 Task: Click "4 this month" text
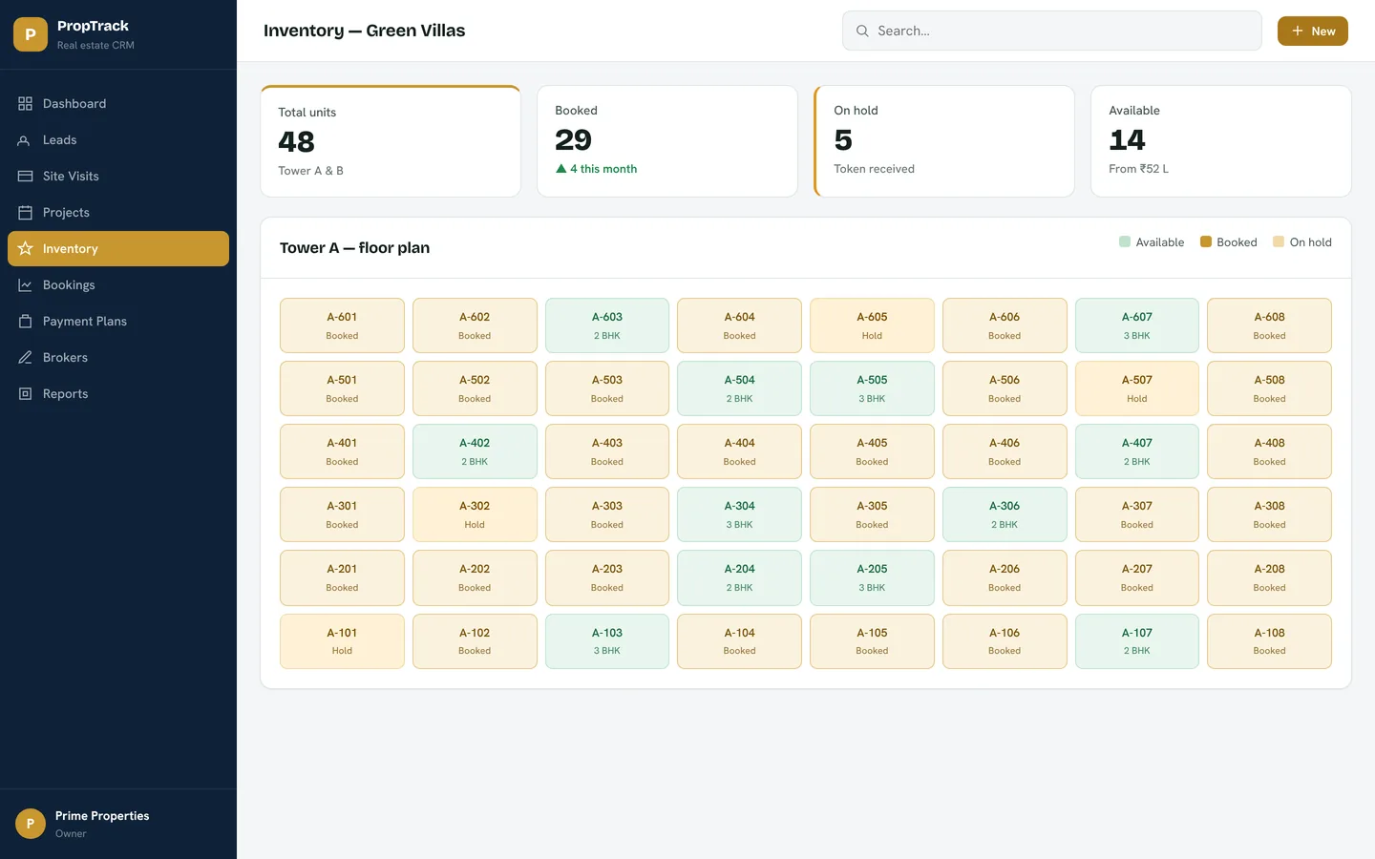[603, 169]
